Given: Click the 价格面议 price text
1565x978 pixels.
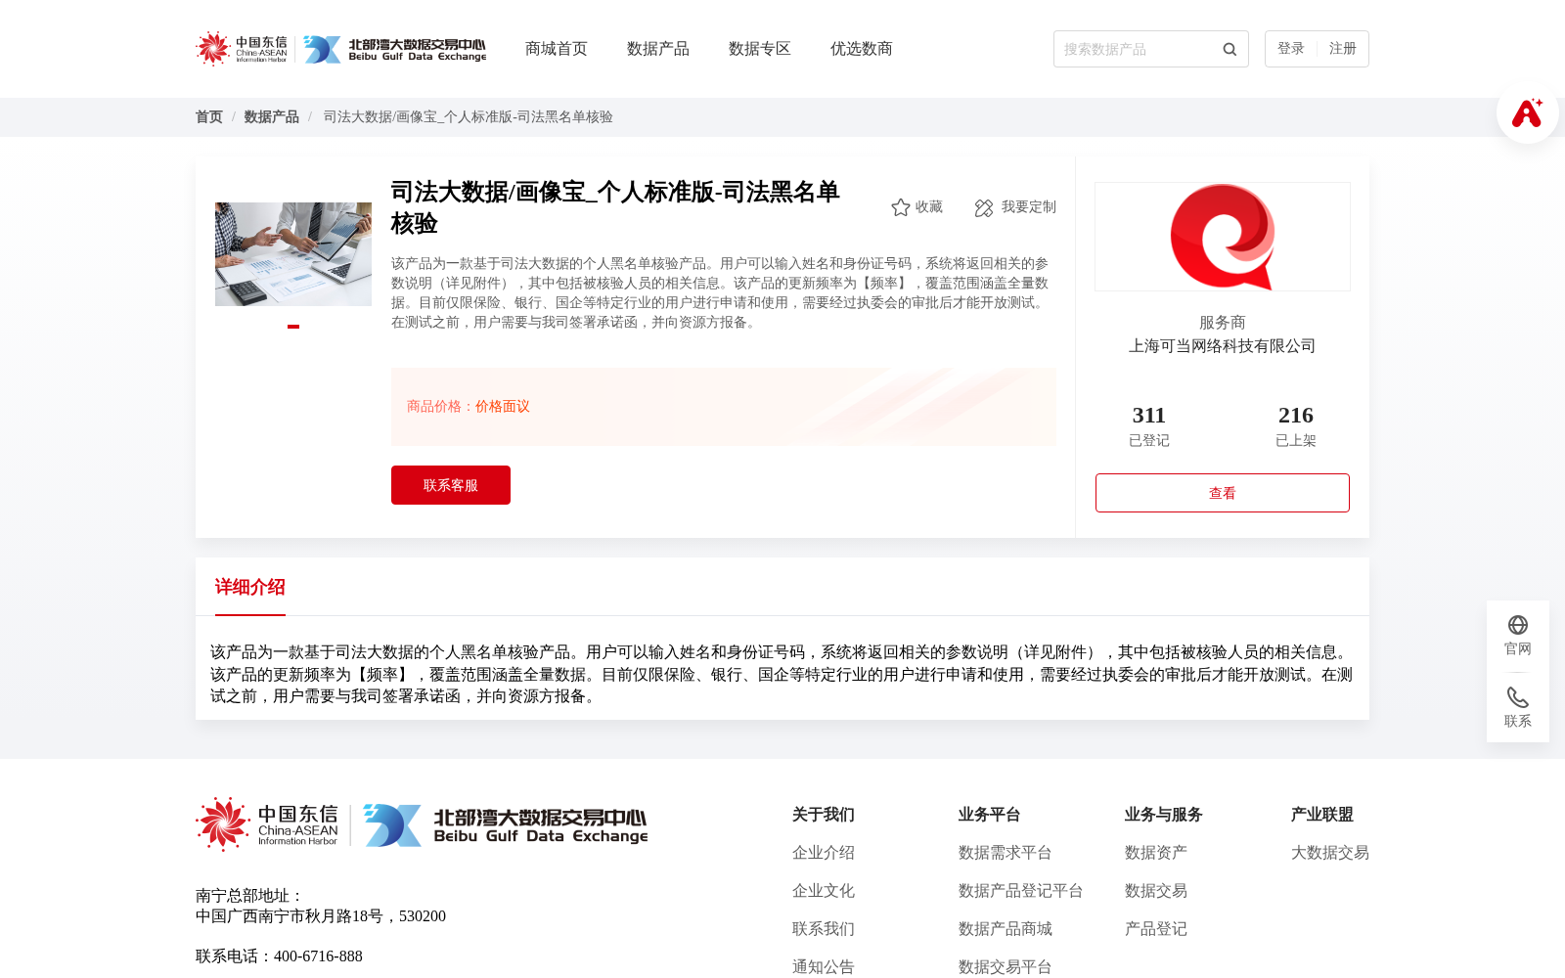Looking at the screenshot, I should 503,407.
